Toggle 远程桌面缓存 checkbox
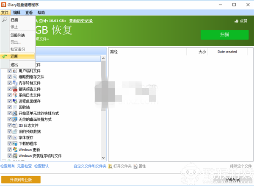This screenshot has height=186, width=254. [9, 101]
